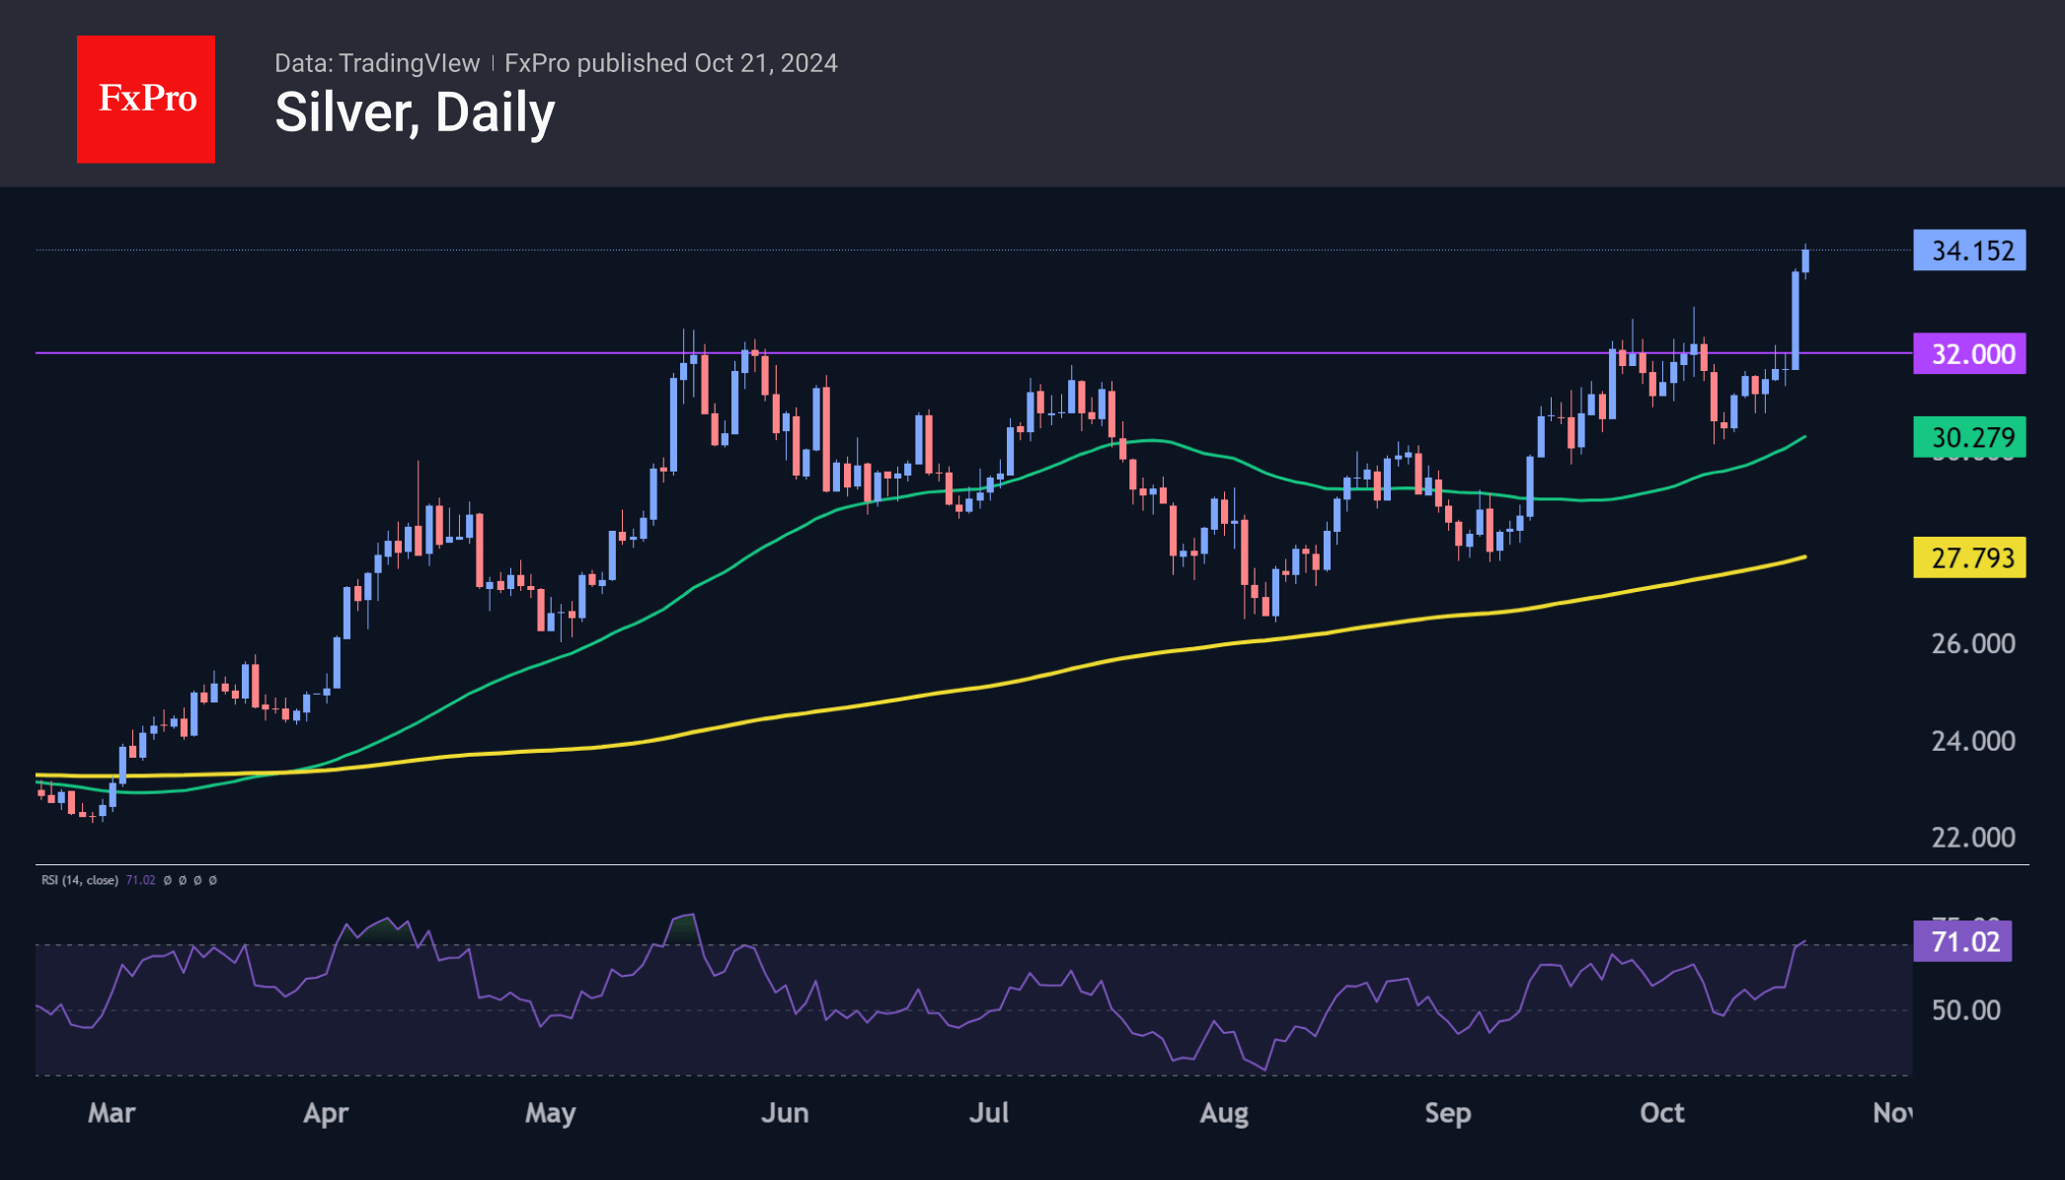Click the purple 32.000 level label
This screenshot has width=2065, height=1180.
(1969, 354)
